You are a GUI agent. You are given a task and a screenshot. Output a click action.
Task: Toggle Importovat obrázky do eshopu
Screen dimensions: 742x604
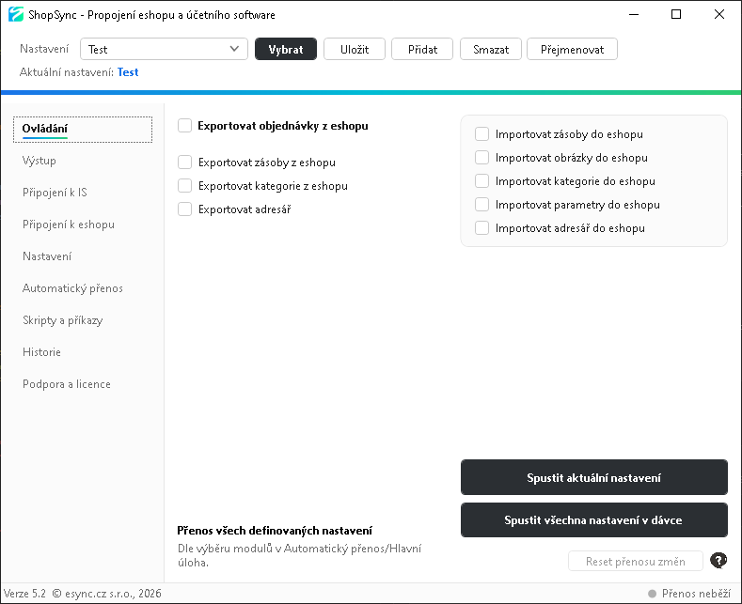click(x=482, y=158)
